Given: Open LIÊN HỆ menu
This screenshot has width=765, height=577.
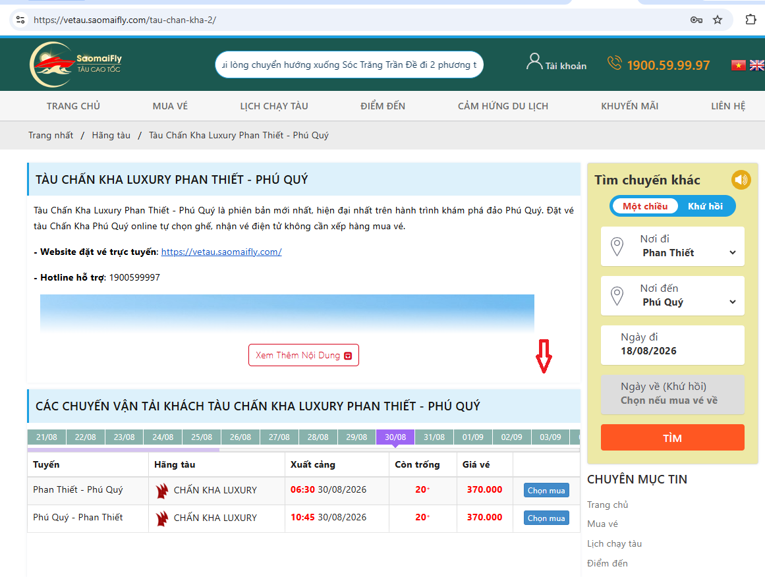Looking at the screenshot, I should 728,106.
